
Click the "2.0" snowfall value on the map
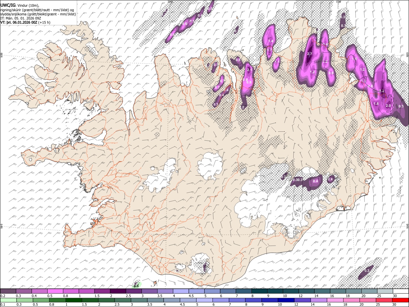pyautogui.click(x=388, y=106)
